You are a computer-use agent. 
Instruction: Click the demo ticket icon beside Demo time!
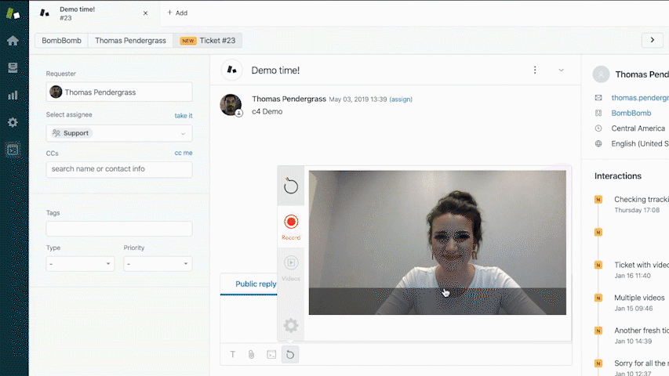point(231,70)
